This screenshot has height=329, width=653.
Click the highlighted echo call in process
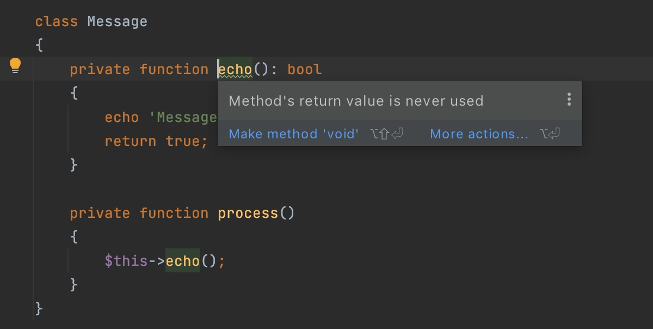(x=183, y=261)
